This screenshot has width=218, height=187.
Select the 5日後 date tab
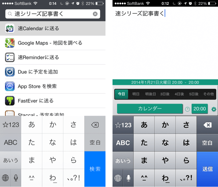(x=194, y=94)
